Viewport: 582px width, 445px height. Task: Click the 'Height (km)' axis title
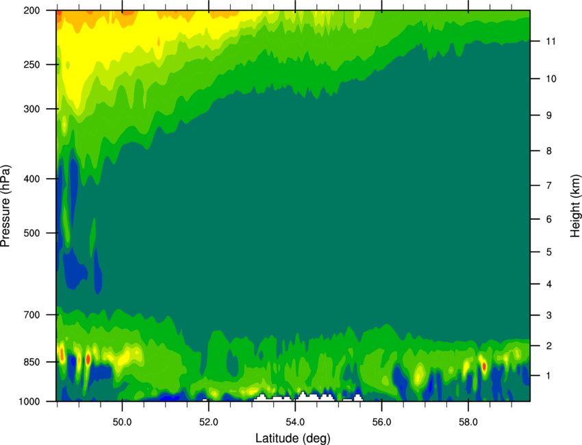575,205
